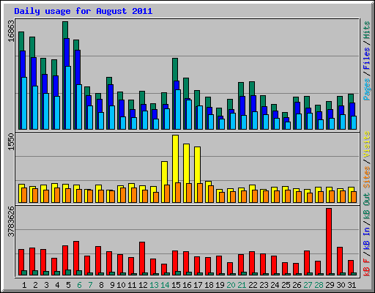Click day label 10 on x-axis
375x293 pixels.
click(121, 285)
